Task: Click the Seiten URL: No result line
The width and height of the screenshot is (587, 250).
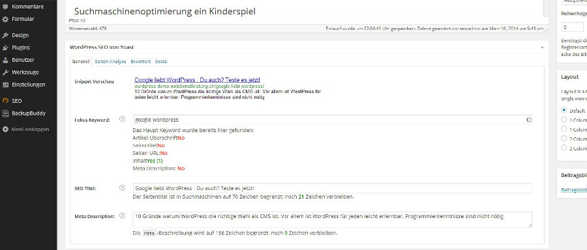Action: point(150,153)
